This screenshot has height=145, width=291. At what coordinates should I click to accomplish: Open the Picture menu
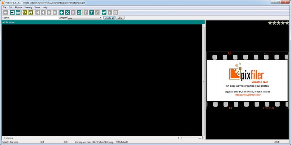tap(18, 7)
